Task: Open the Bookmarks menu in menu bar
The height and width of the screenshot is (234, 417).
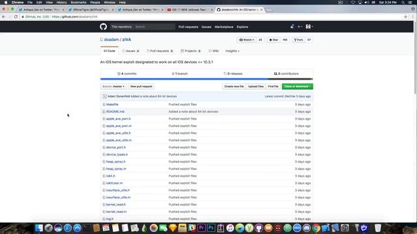Action: pyautogui.click(x=78, y=3)
